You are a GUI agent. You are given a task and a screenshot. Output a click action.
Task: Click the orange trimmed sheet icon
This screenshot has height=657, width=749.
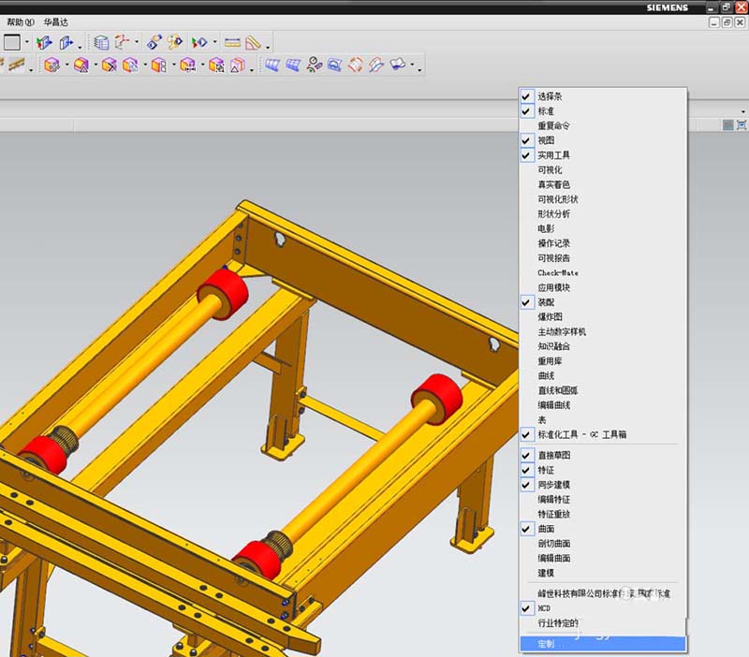(355, 65)
